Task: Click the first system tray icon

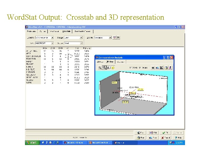Action: [x=170, y=142]
